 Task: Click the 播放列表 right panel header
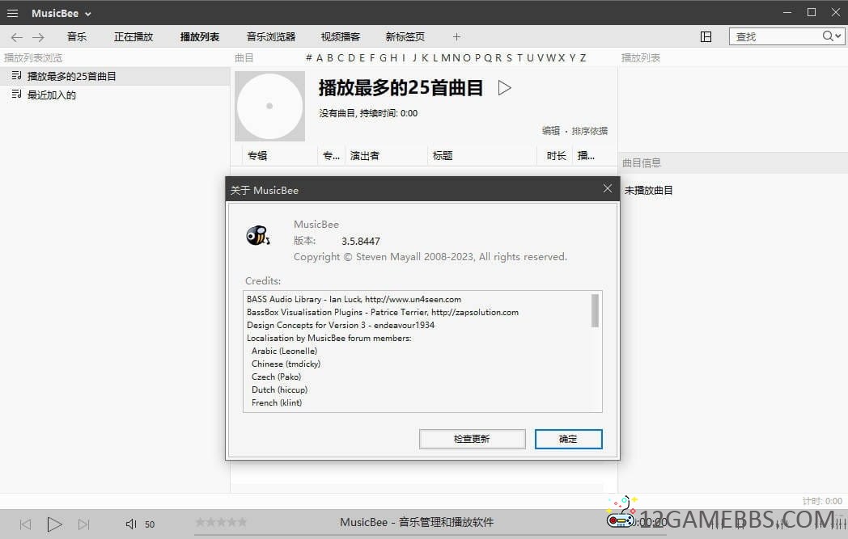(641, 58)
